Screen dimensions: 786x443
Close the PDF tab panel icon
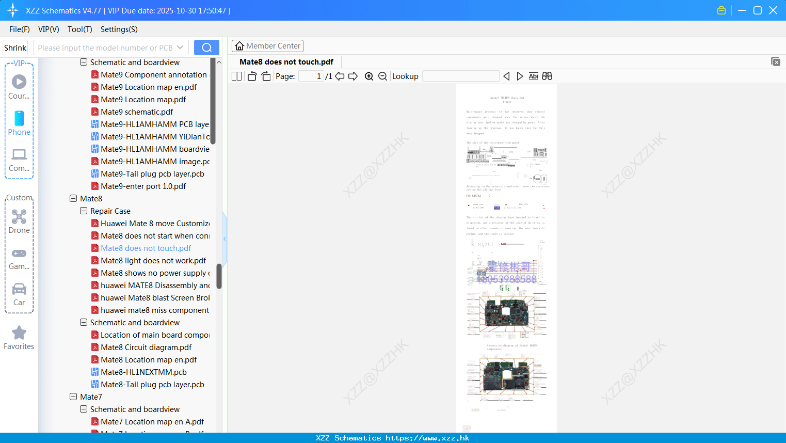coord(775,61)
